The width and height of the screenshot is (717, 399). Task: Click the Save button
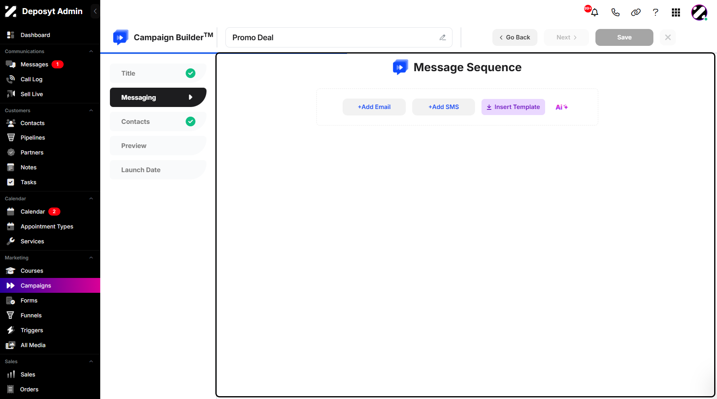pos(624,37)
